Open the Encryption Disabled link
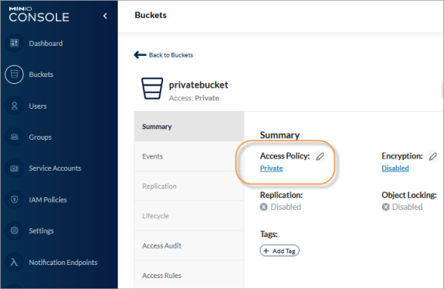The width and height of the screenshot is (444, 289). coord(395,169)
